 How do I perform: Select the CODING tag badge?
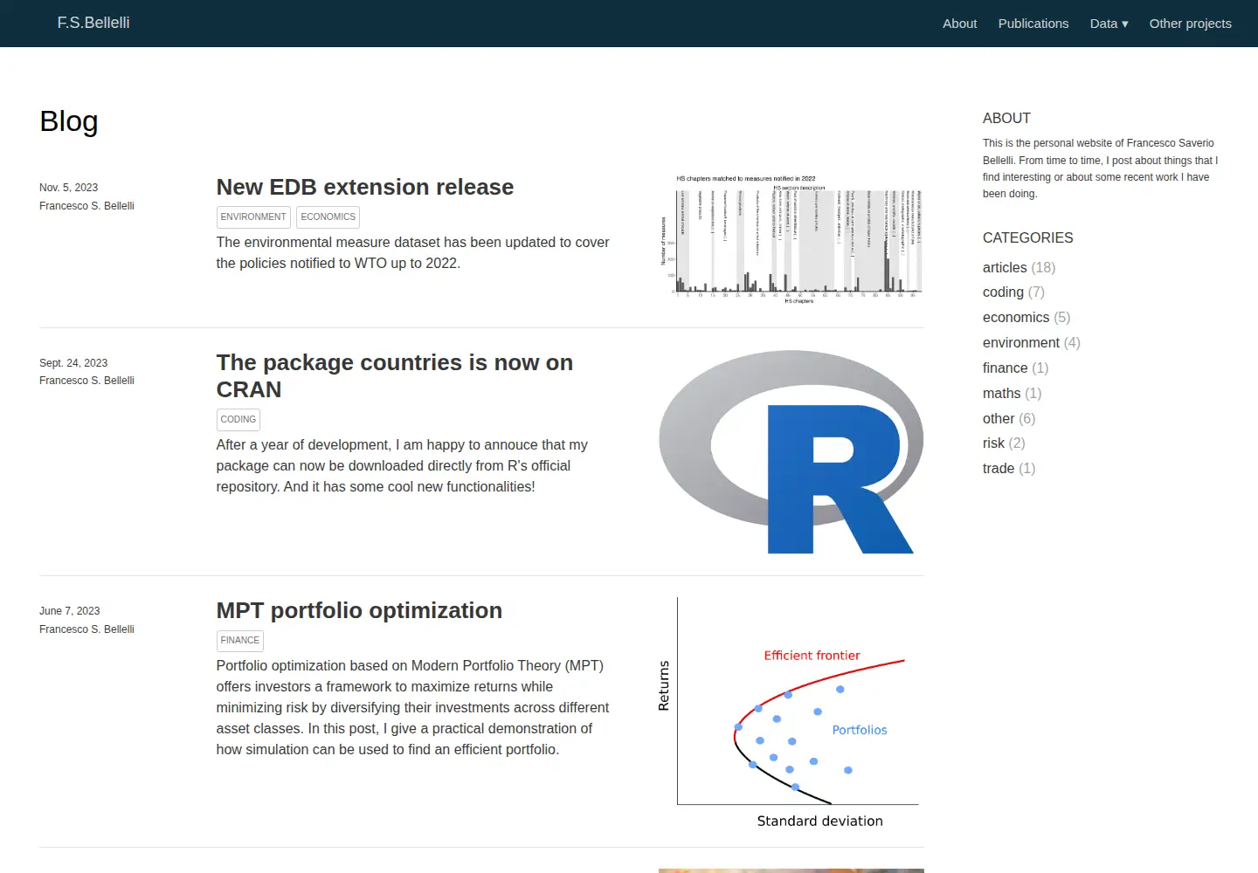238,419
